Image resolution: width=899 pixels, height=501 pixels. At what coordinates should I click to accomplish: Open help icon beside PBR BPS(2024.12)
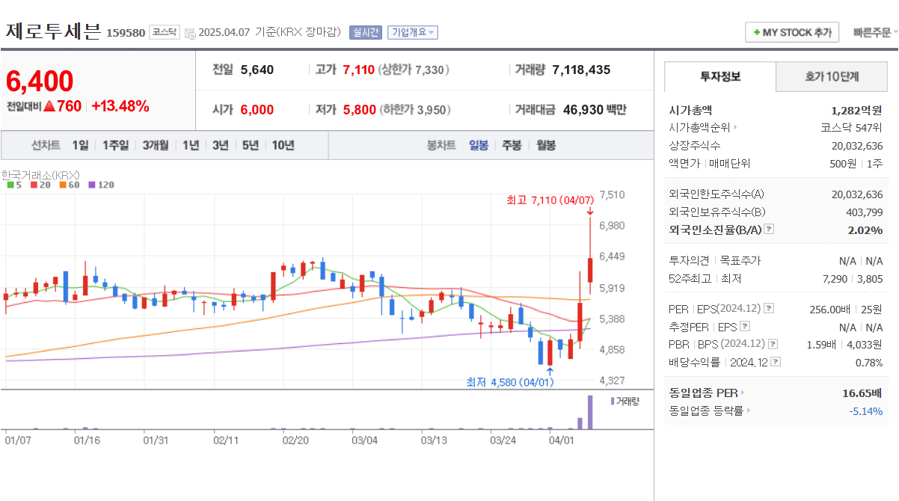coord(773,344)
